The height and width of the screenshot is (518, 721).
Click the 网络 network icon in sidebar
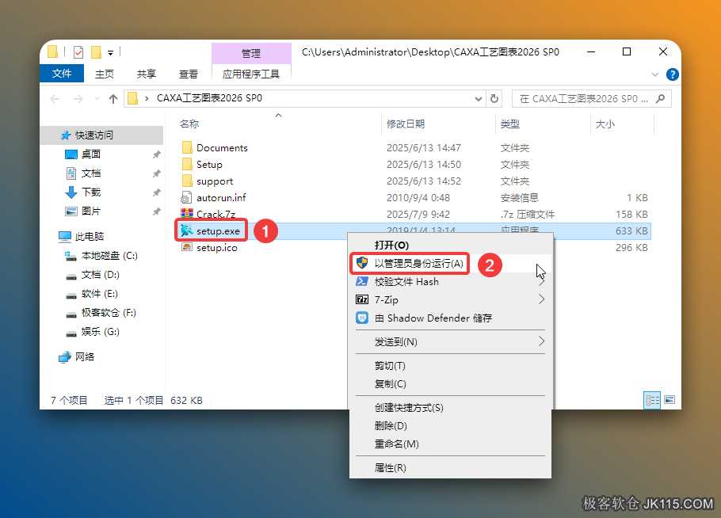click(64, 356)
